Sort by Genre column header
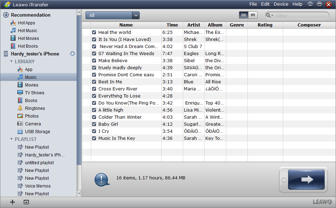 coord(237,25)
